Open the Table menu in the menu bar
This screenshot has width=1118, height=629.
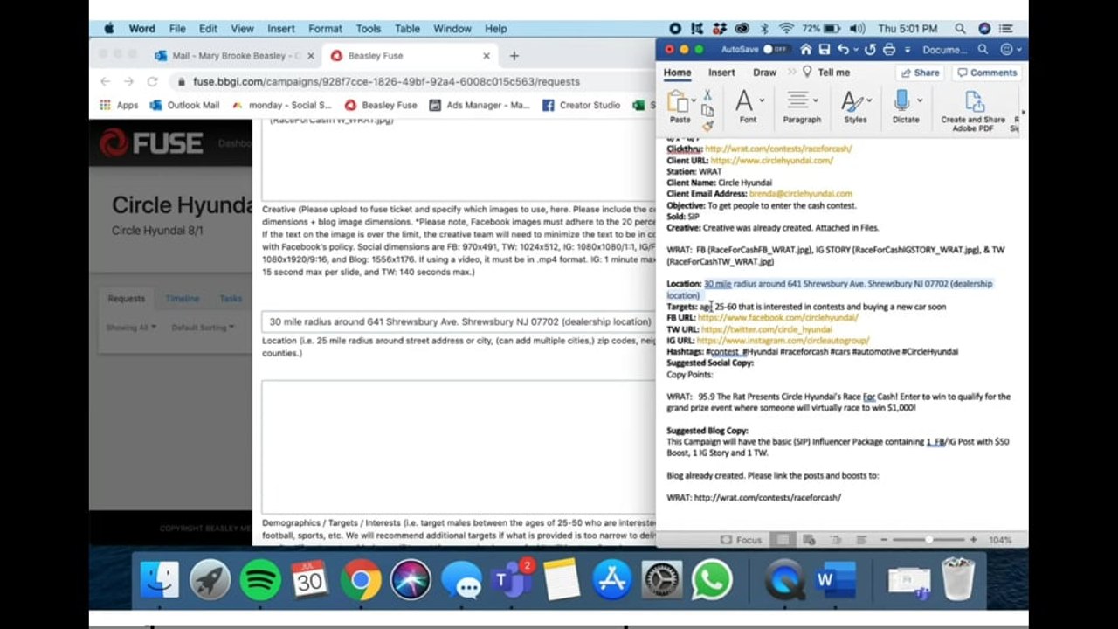coord(407,29)
